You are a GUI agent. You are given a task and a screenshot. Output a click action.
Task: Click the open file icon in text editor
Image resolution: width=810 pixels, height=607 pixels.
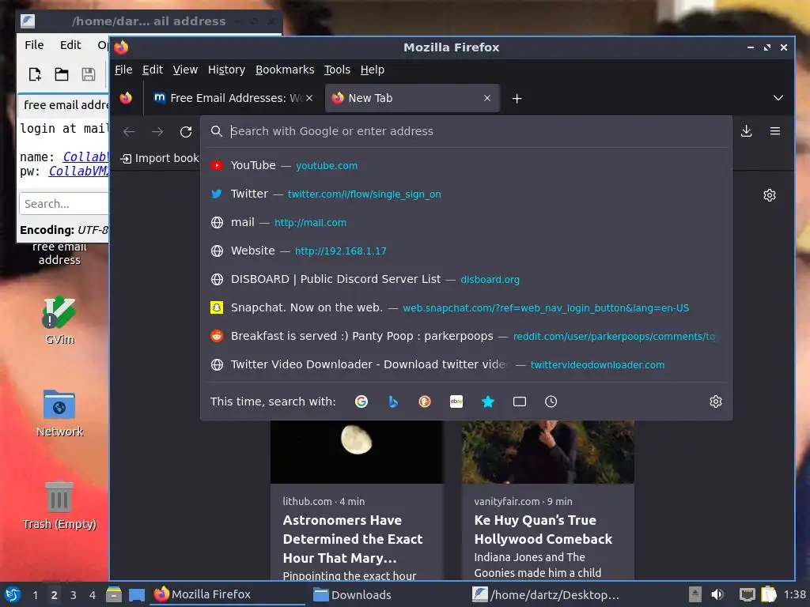pyautogui.click(x=62, y=74)
